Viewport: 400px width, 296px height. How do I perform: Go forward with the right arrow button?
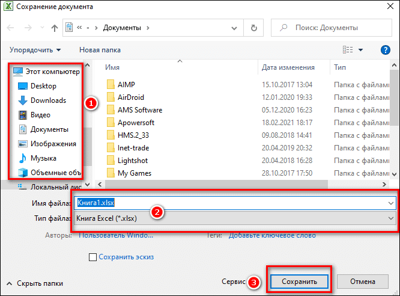point(28,28)
